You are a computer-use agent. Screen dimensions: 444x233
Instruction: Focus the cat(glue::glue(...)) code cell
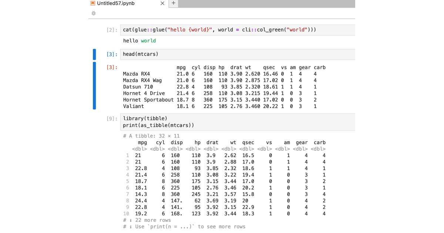[x=238, y=30]
